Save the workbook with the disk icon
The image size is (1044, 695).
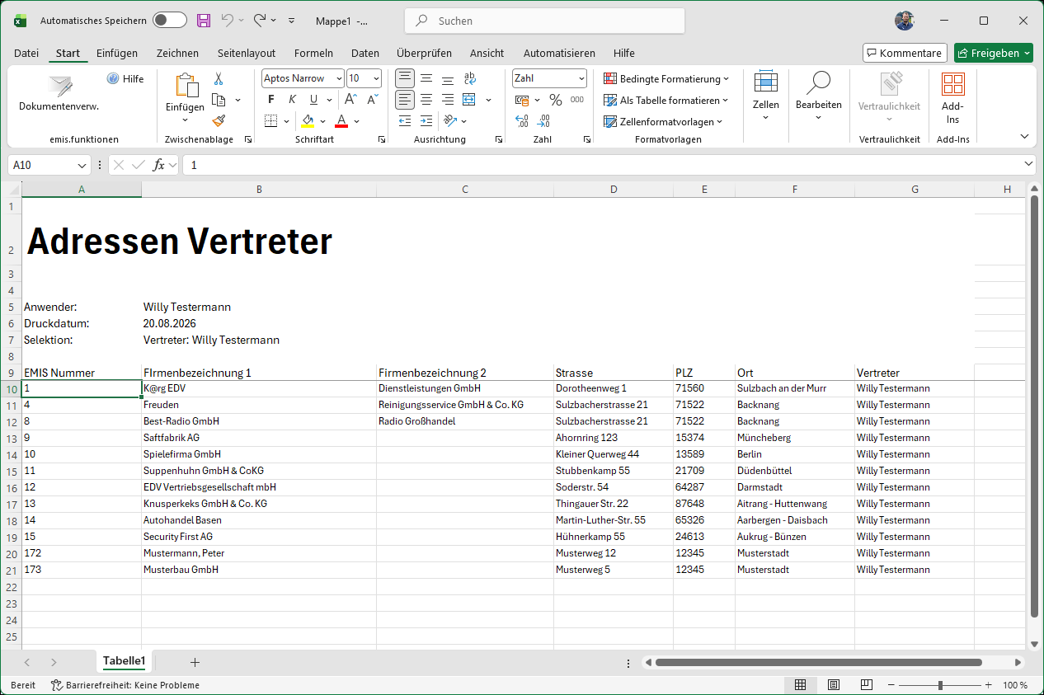(x=203, y=21)
